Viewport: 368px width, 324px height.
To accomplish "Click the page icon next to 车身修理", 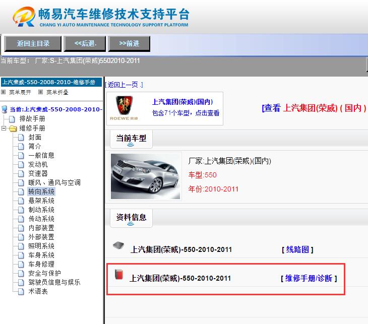I will (x=21, y=265).
